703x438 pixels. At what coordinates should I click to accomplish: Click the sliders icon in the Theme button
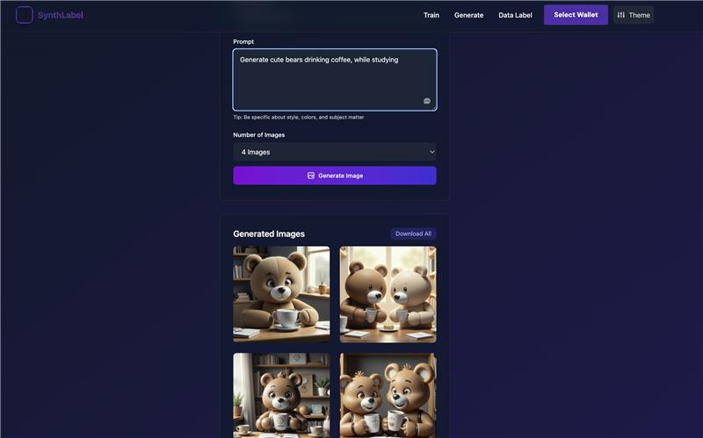621,15
